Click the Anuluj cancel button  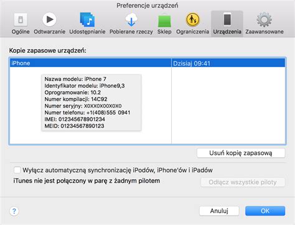(219, 211)
